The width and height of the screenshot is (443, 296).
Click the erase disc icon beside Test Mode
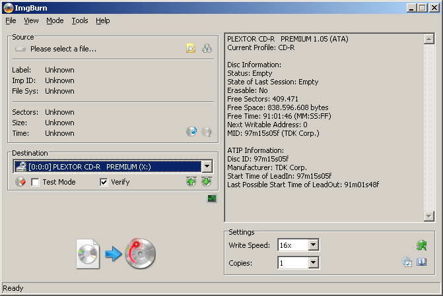[x=20, y=182]
